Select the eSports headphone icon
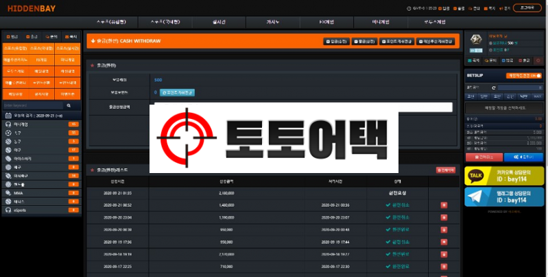 click(x=8, y=210)
